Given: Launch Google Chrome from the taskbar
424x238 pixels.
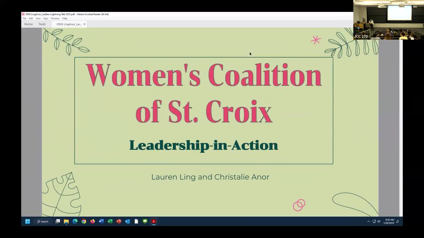Looking at the screenshot, I should point(84,221).
